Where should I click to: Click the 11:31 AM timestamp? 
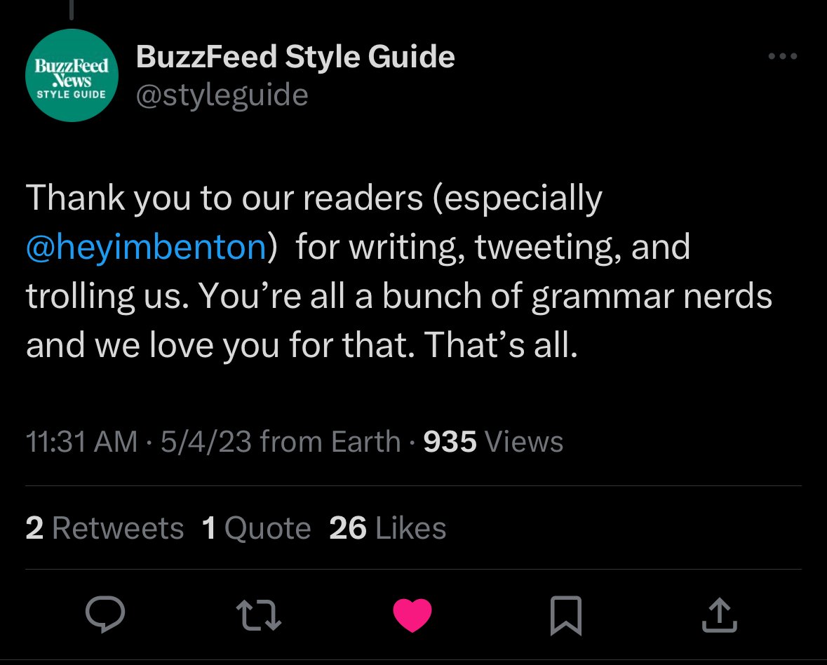coord(81,442)
